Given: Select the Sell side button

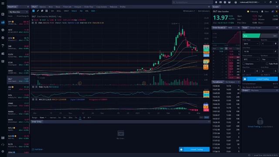Looking at the screenshot, I should point(269,36).
